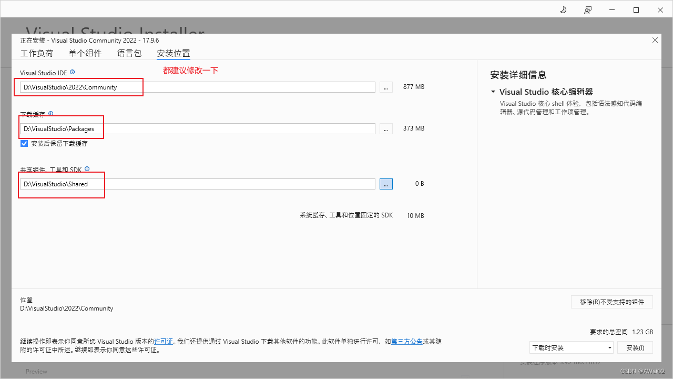Click the Visual Studio IDE label text
The height and width of the screenshot is (379, 673).
point(44,72)
